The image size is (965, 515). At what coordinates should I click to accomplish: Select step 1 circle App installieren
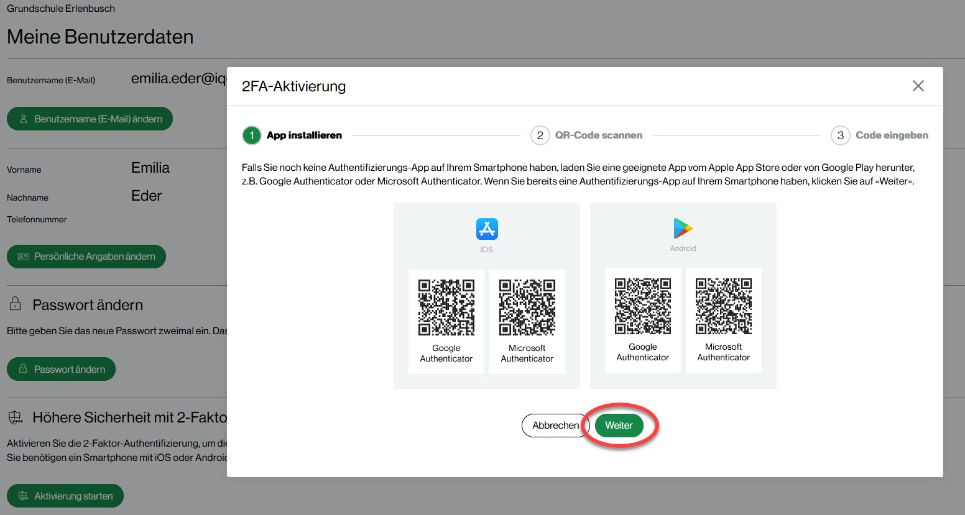pos(252,135)
